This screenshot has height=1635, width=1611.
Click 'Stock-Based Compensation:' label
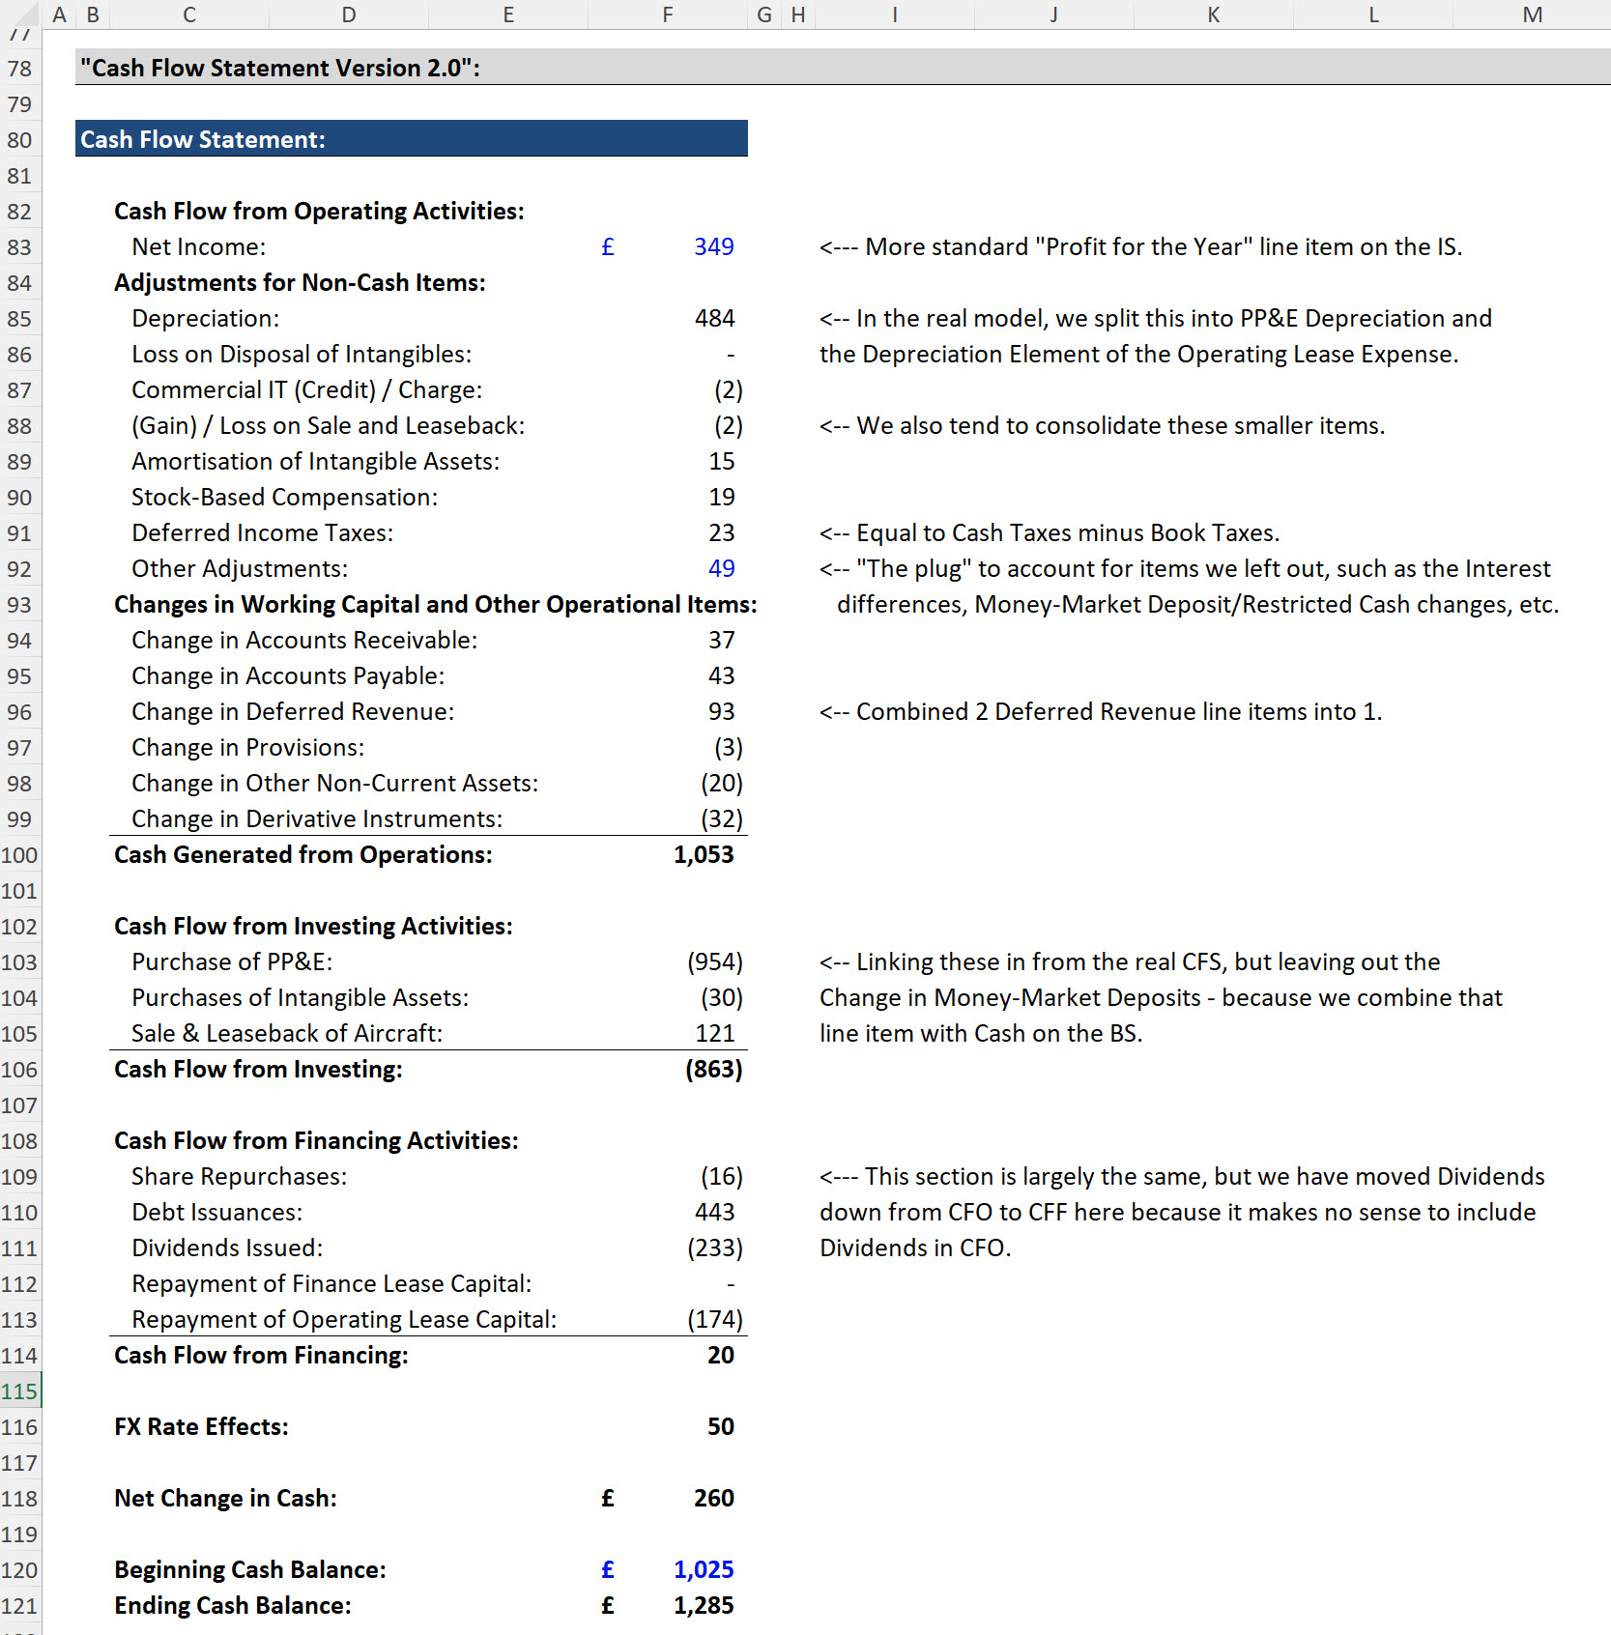click(285, 498)
